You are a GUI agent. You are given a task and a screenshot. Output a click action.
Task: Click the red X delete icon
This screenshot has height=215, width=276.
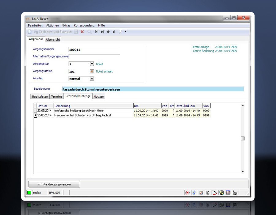pos(82,32)
